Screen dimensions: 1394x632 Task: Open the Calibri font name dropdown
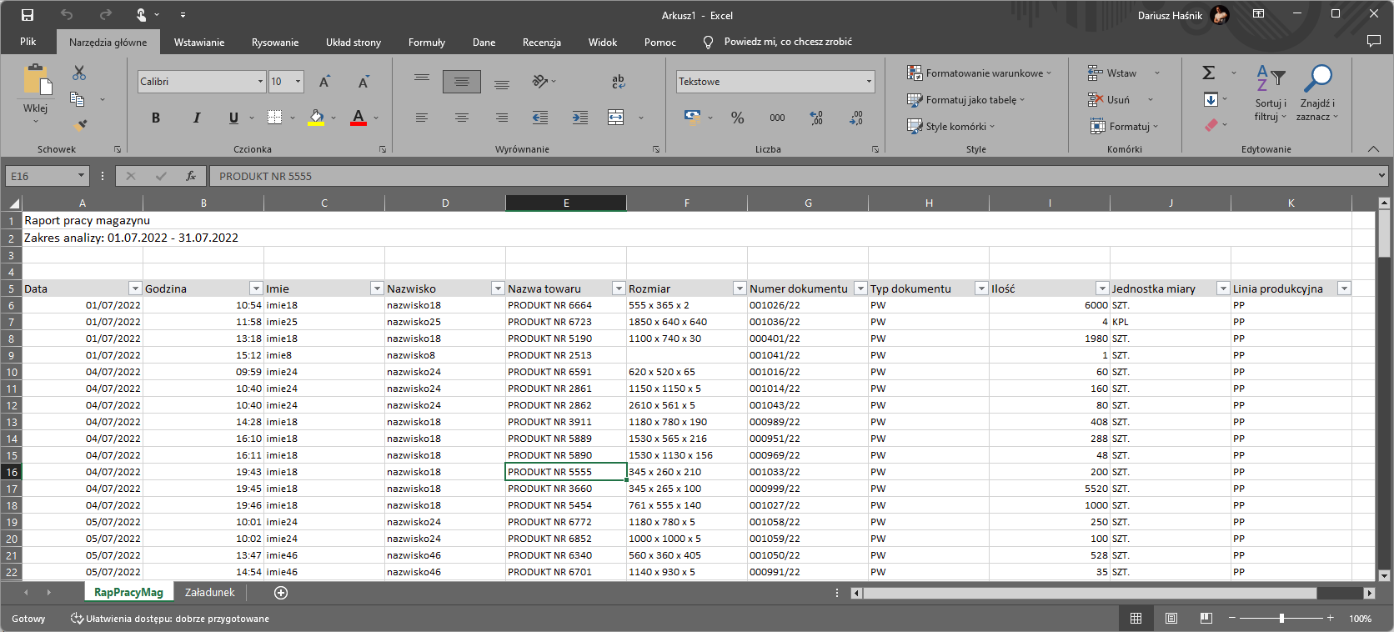click(260, 82)
